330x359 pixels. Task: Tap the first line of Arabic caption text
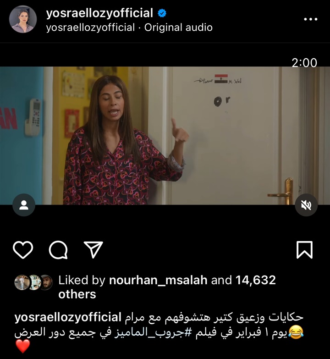coord(214,317)
